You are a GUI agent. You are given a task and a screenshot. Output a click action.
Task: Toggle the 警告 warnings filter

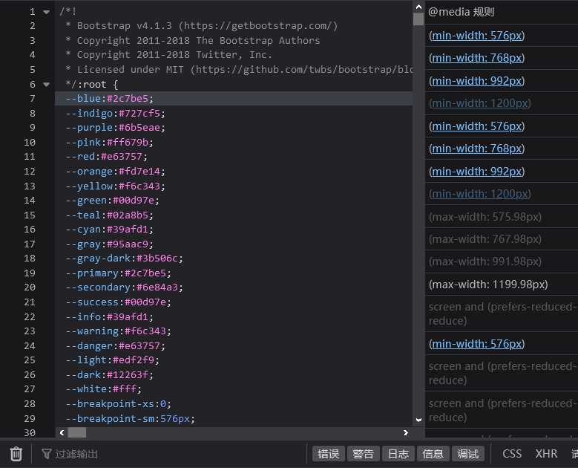click(x=363, y=454)
